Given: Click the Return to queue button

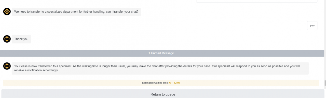Looking at the screenshot, I should click(x=163, y=94).
